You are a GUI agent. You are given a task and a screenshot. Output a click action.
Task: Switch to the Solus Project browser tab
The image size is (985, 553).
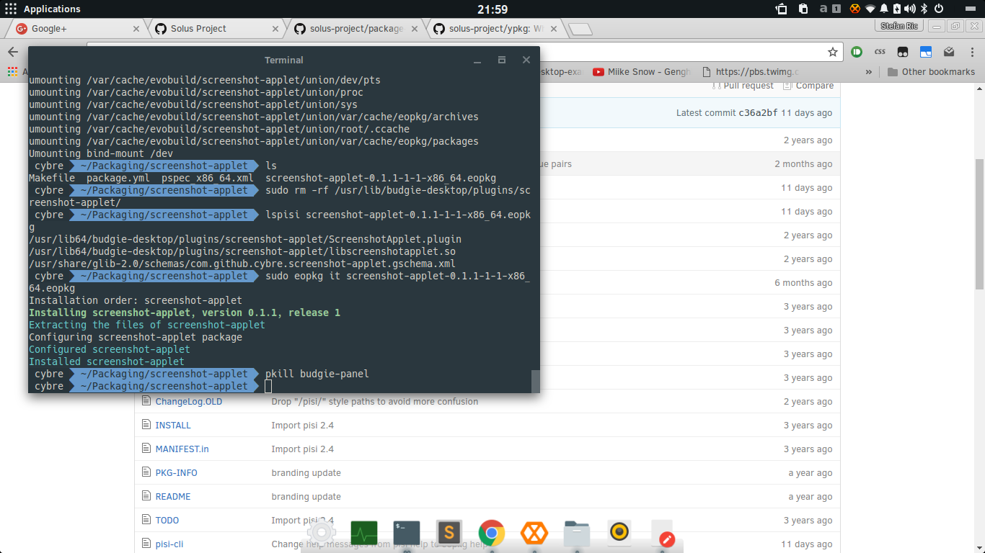(x=218, y=29)
